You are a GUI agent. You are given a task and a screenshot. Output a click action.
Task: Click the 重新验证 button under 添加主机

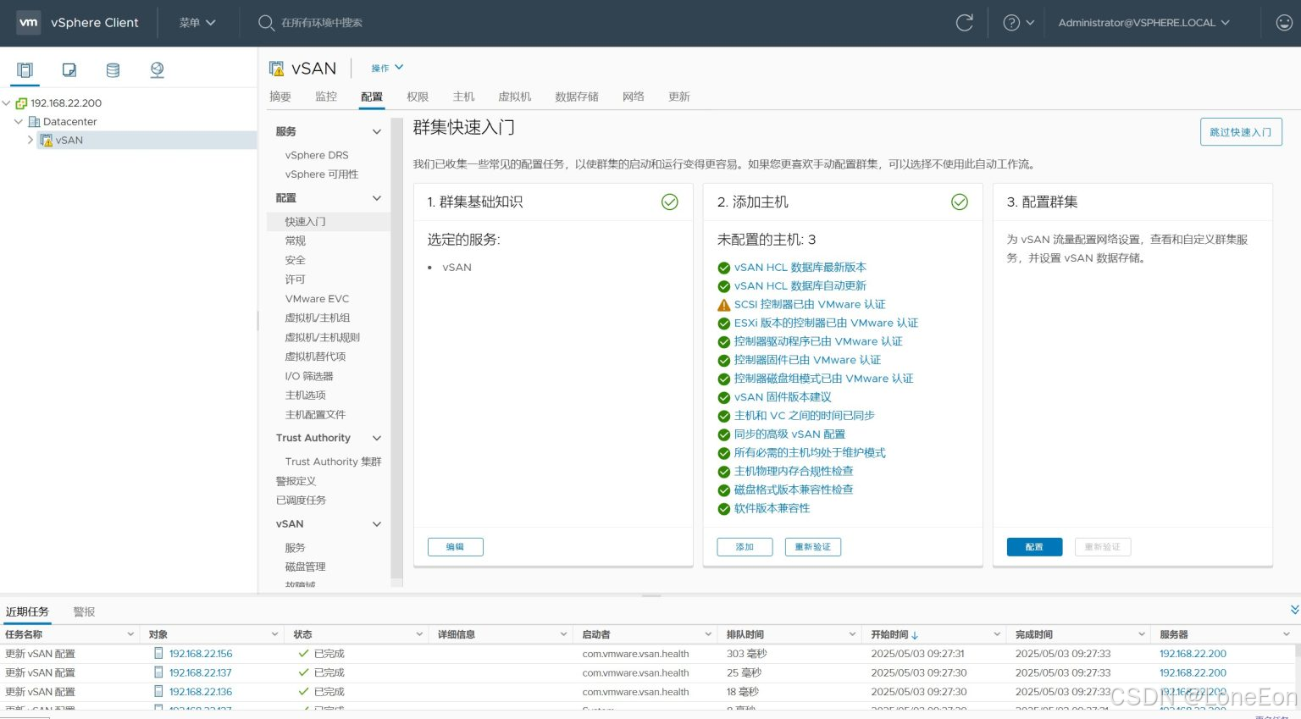[x=812, y=547]
